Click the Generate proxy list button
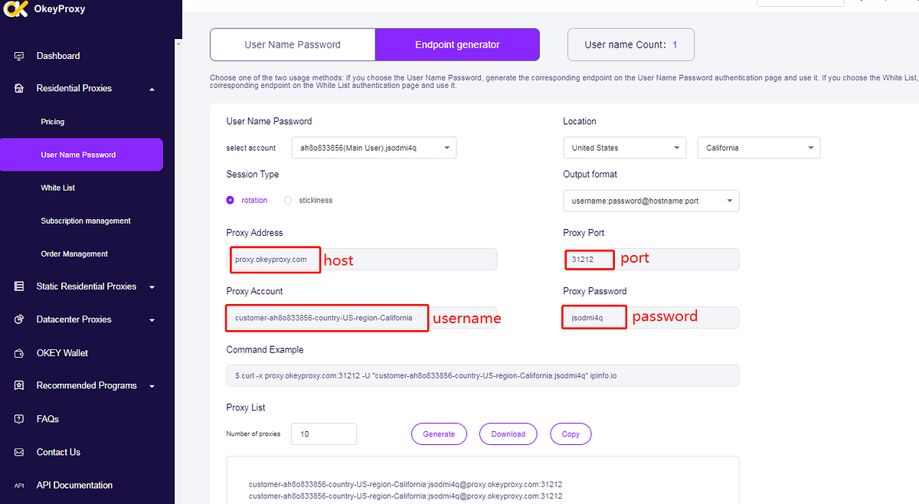 point(439,434)
